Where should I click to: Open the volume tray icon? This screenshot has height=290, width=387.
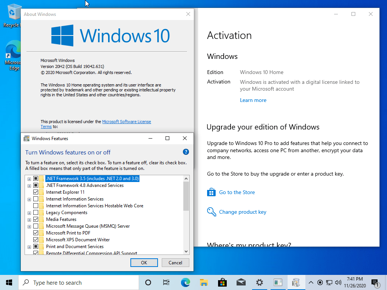coord(338,282)
